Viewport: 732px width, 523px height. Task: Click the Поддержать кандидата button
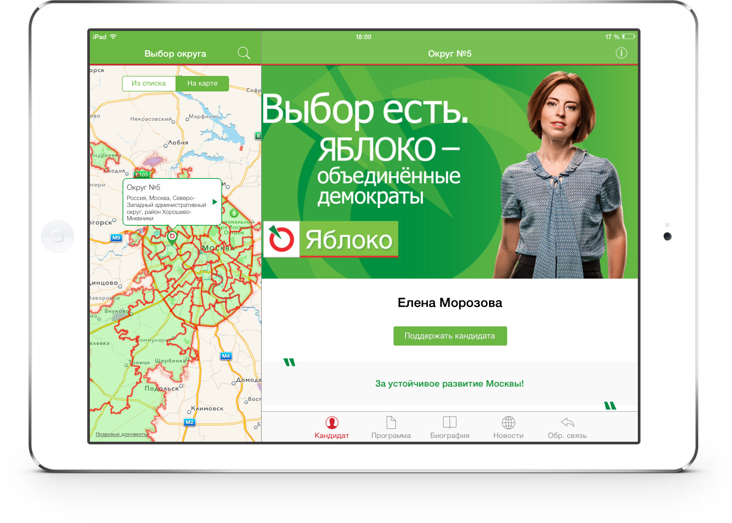(x=450, y=336)
